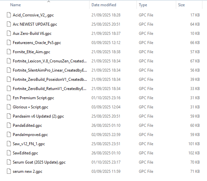The width and height of the screenshot is (207, 181).
Task: Select file name Serum Goat (2025 Update).gpc
Action: 39,162
